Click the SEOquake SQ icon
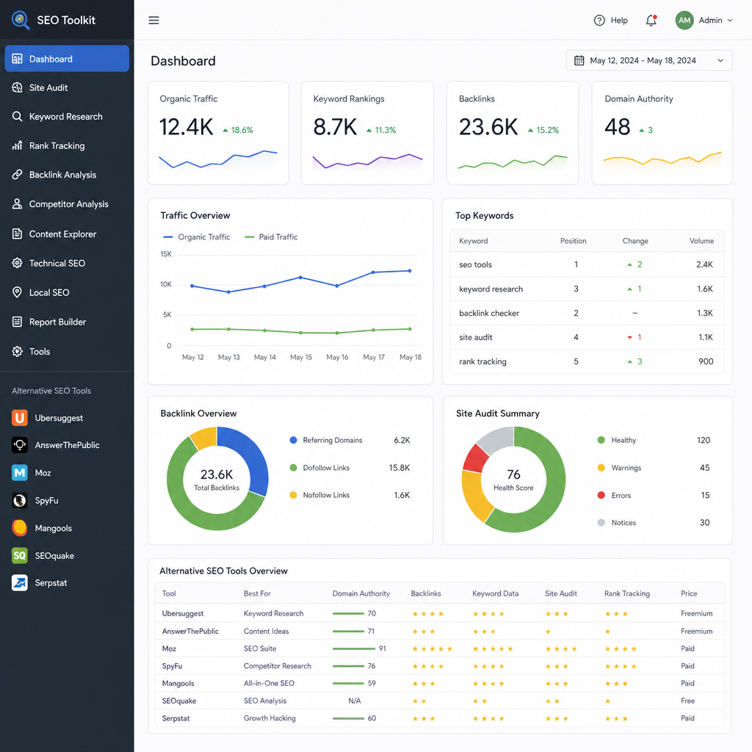The image size is (752, 752). pyautogui.click(x=20, y=555)
